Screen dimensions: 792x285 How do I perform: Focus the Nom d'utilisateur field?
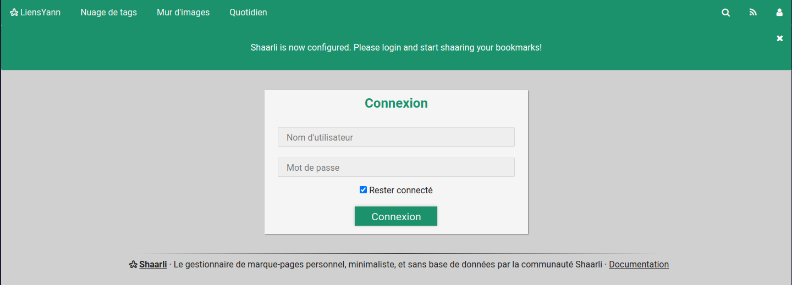click(x=396, y=137)
